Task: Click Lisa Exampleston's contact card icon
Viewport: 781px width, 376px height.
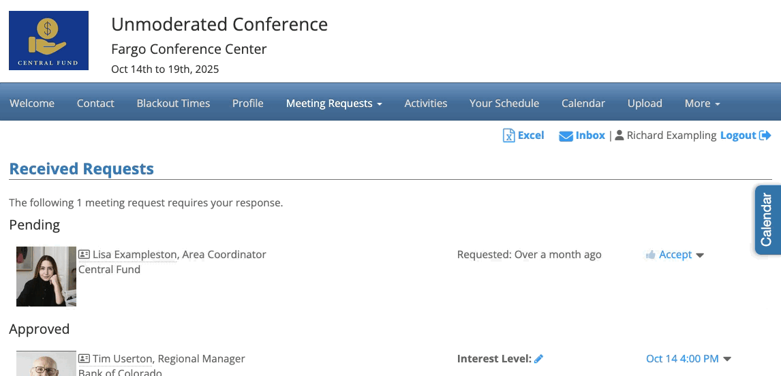Action: click(85, 255)
